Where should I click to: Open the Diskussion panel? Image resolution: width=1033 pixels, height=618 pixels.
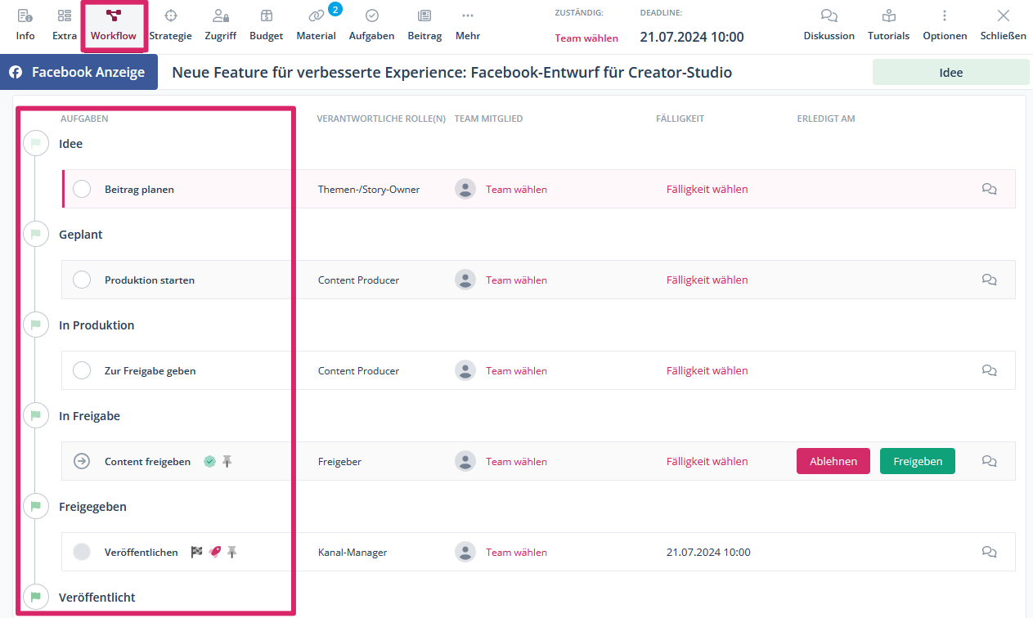[x=829, y=25]
